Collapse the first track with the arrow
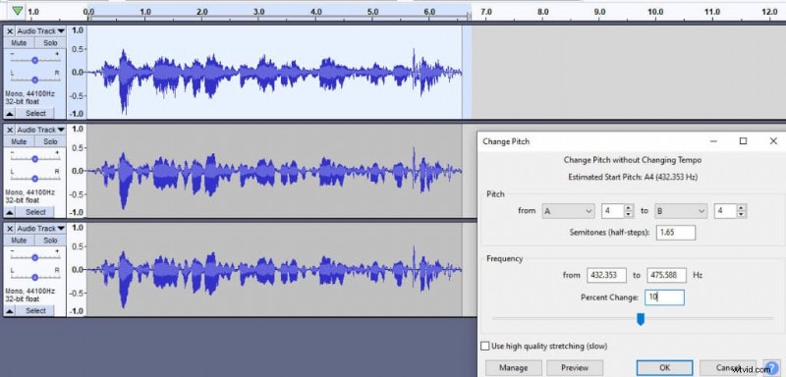The height and width of the screenshot is (377, 786). click(10, 113)
